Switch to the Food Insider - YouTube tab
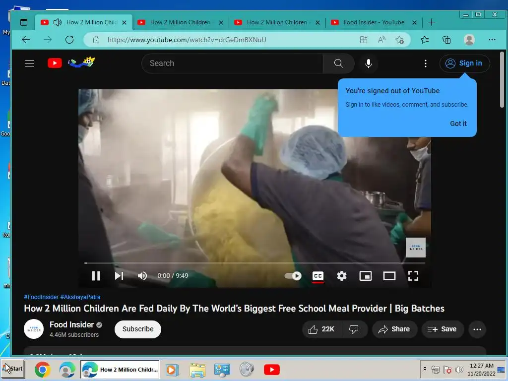The image size is (508, 381). (x=374, y=22)
